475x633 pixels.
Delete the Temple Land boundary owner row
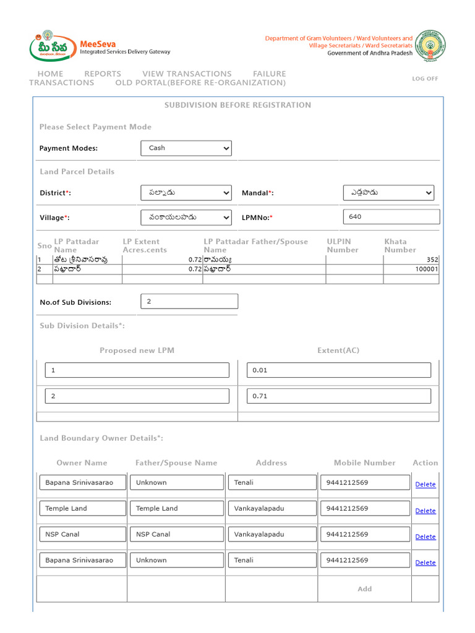pos(426,511)
